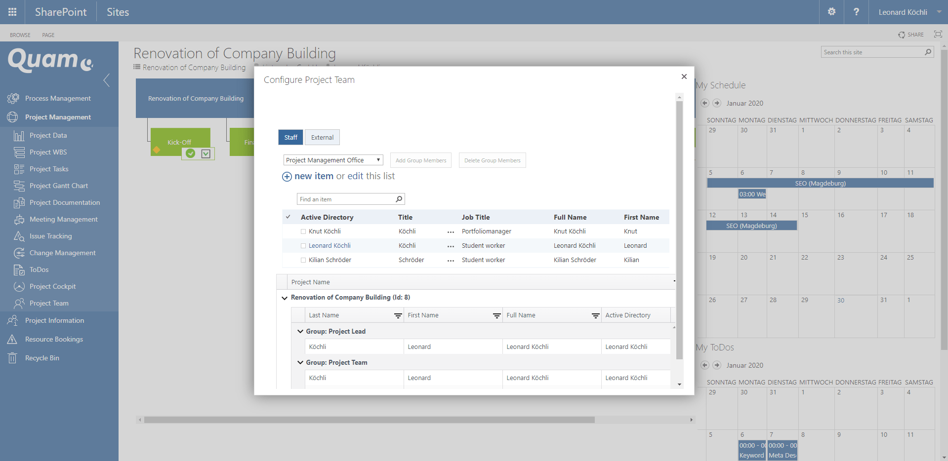Image resolution: width=948 pixels, height=461 pixels.
Task: Open Issue Tracking from the sidebar icon
Action: pos(19,236)
